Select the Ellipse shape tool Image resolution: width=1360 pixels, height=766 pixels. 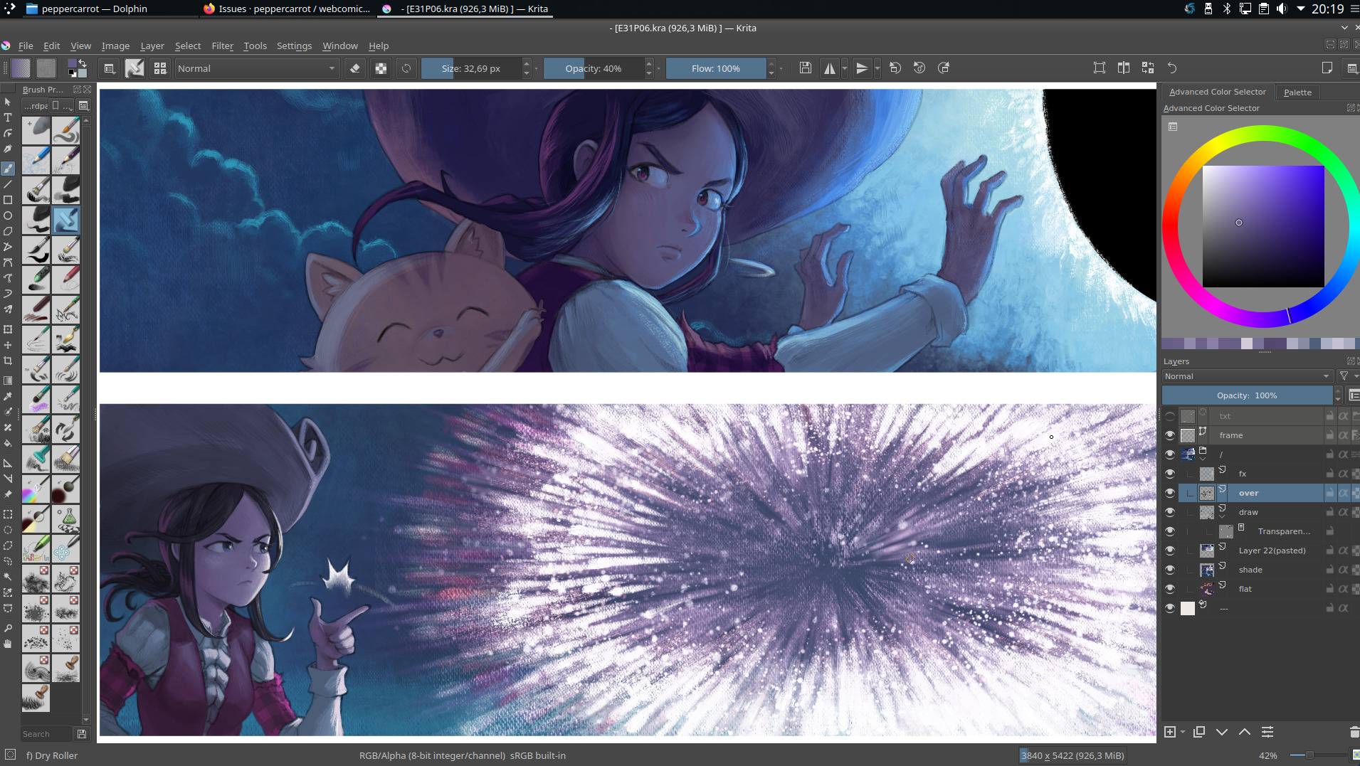click(x=8, y=216)
